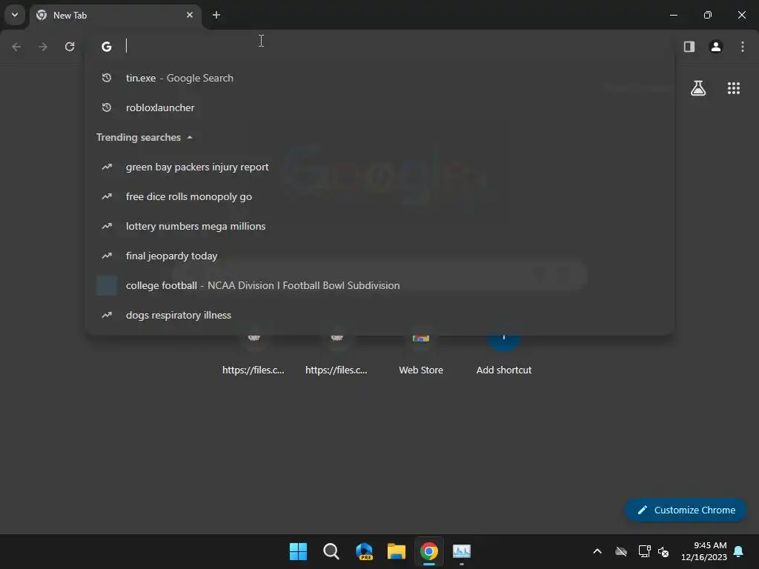Click muted volume tray icon
This screenshot has width=759, height=569.
(x=663, y=551)
